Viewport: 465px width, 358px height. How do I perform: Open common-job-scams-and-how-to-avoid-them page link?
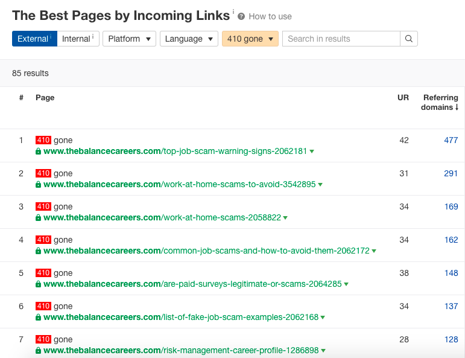pyautogui.click(x=206, y=251)
